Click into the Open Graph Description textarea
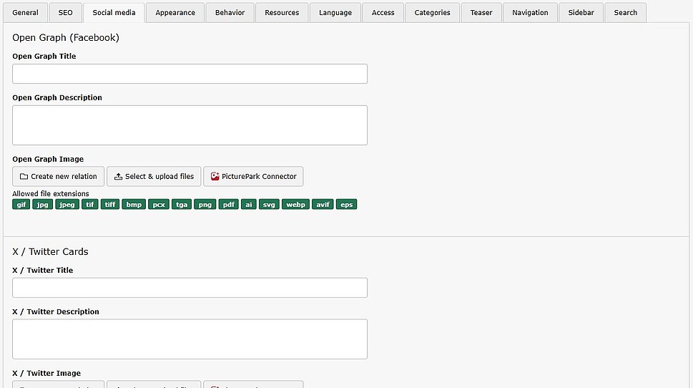This screenshot has height=388, width=693. click(190, 125)
